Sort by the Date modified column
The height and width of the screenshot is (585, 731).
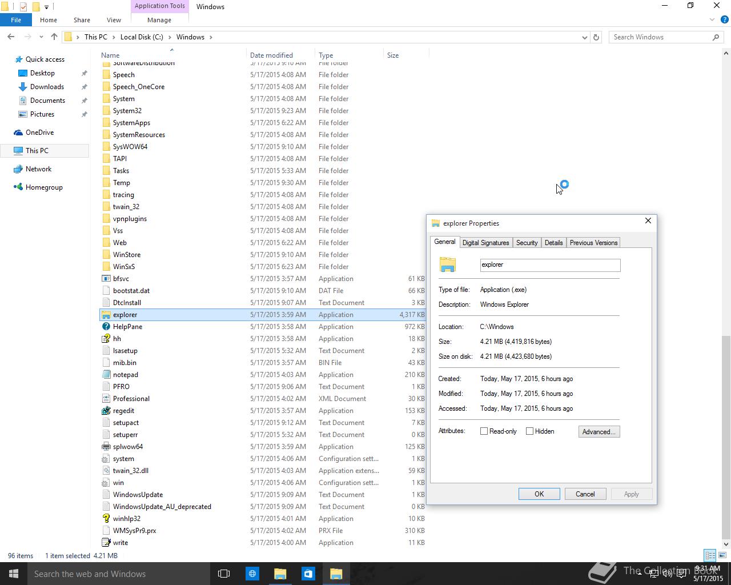[x=280, y=55]
